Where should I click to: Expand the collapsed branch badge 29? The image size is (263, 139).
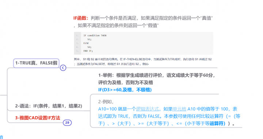pyautogui.click(x=67, y=123)
